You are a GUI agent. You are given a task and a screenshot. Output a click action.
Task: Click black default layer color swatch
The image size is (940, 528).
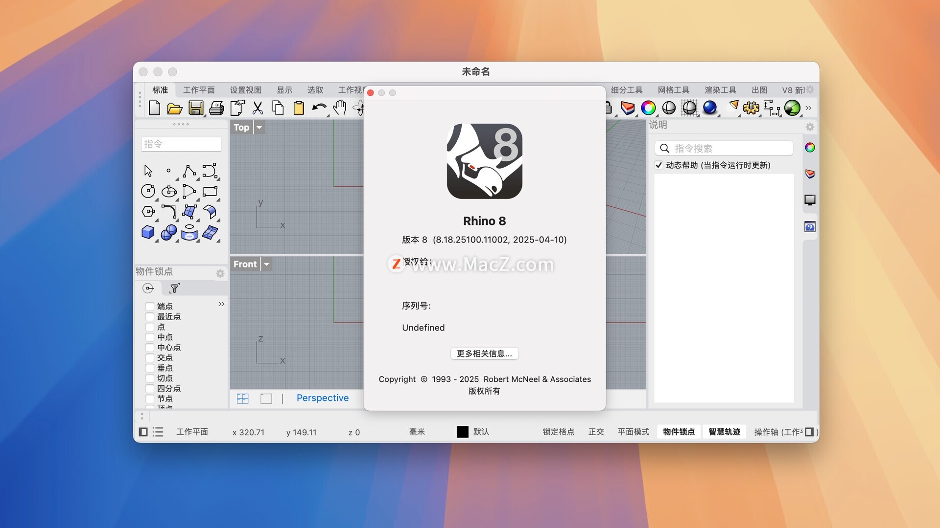(x=462, y=432)
